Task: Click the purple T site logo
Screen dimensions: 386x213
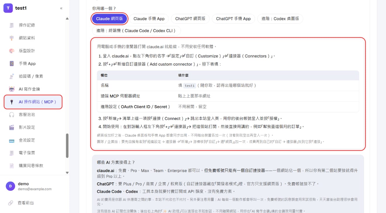Action: [8, 8]
